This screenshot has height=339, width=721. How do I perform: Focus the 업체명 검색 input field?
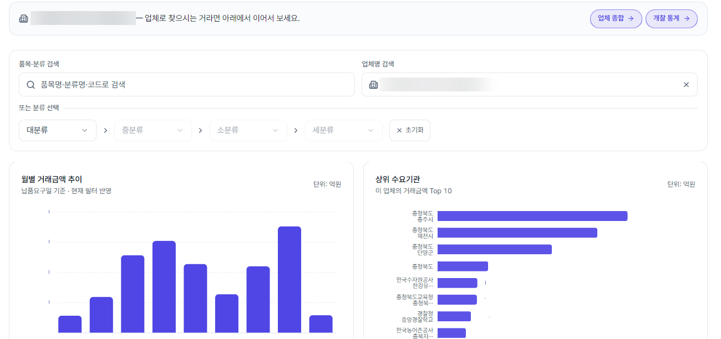529,85
